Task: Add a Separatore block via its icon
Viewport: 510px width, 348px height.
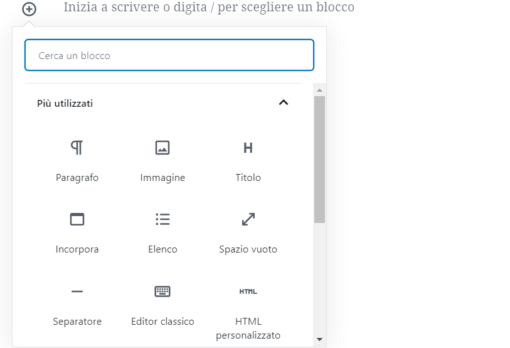Action: point(77,291)
